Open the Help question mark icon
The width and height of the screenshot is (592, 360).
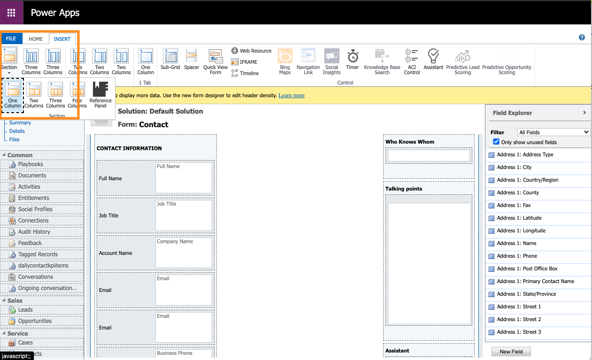582,38
